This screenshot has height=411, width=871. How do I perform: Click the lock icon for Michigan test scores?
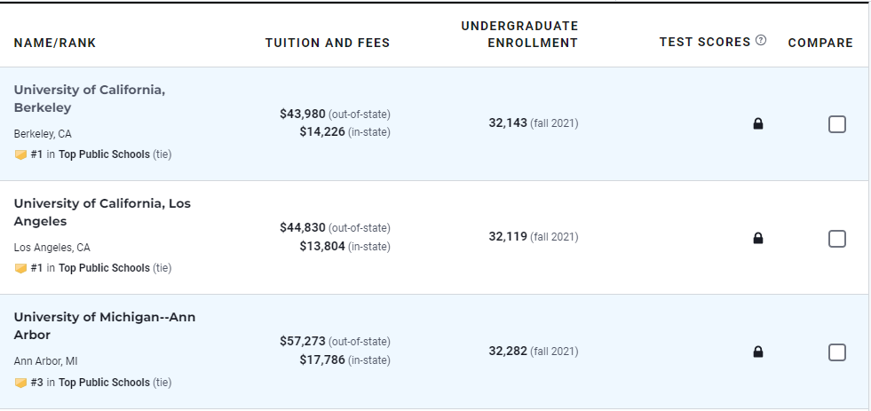(x=757, y=352)
